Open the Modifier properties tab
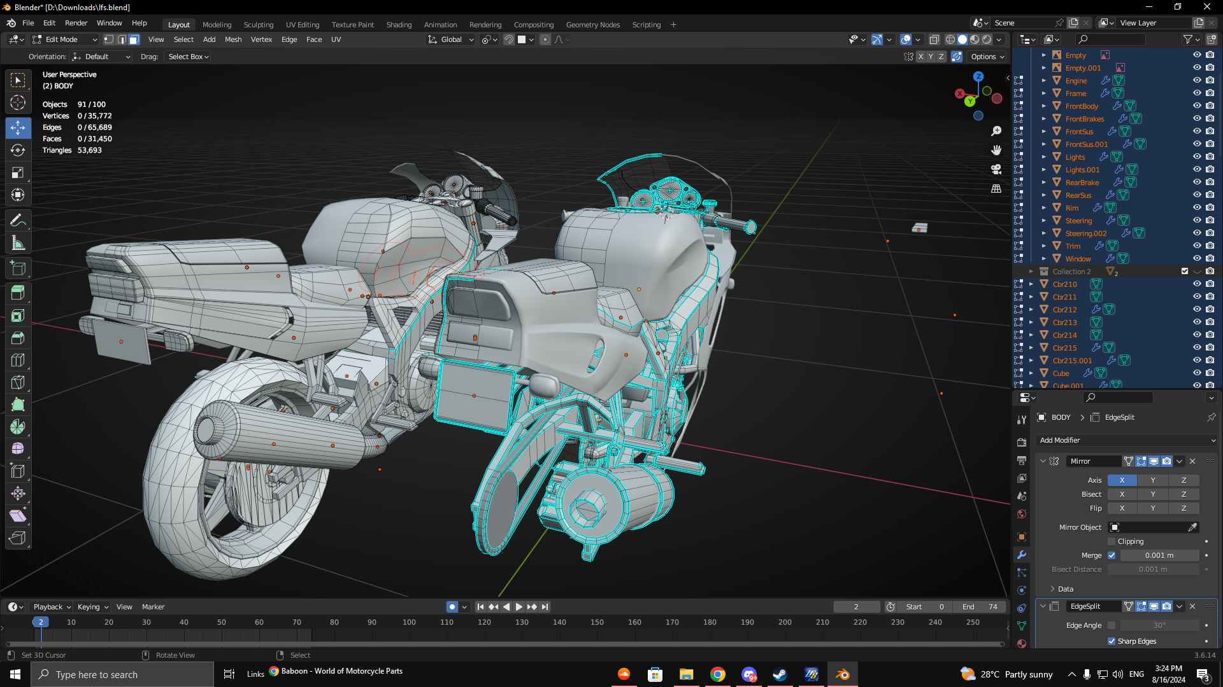Image resolution: width=1223 pixels, height=687 pixels. coord(1022,555)
